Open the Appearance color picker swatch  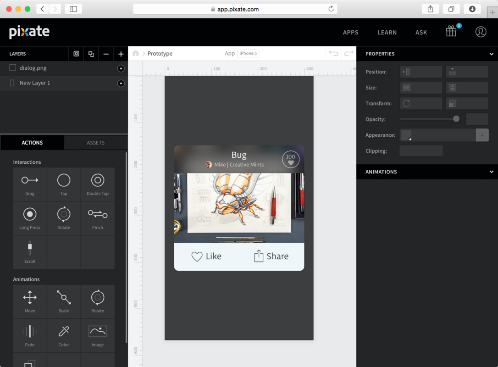click(x=406, y=135)
